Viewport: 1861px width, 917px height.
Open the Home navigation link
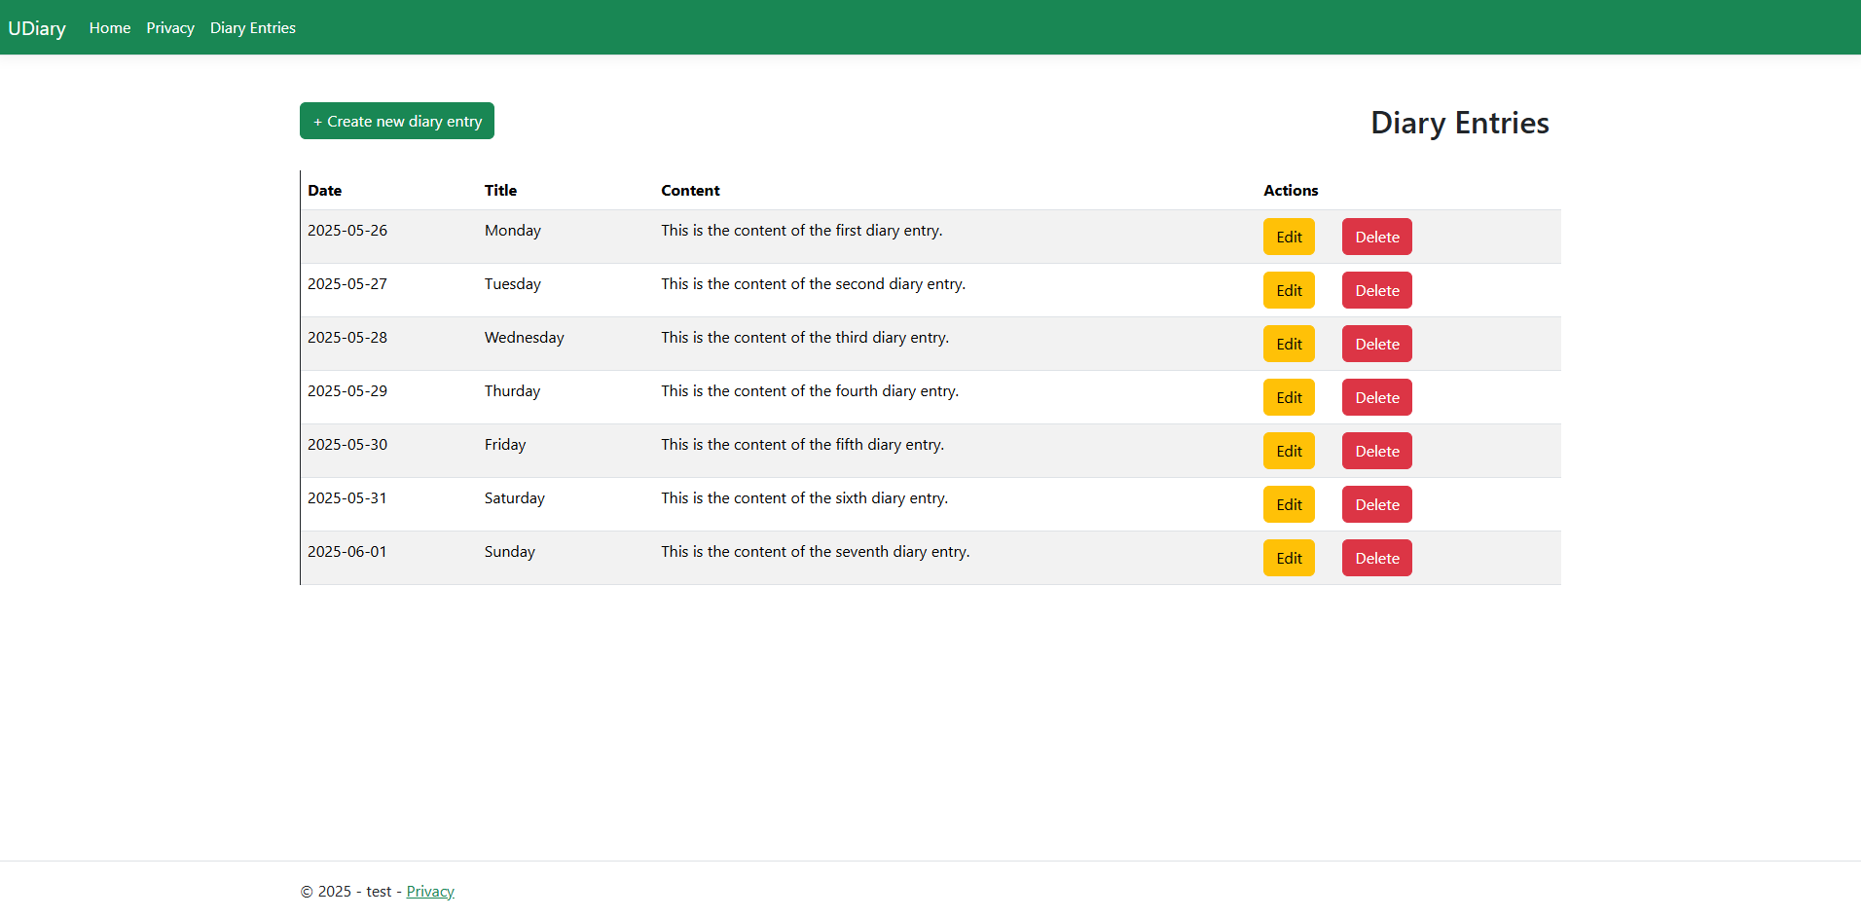(x=110, y=28)
